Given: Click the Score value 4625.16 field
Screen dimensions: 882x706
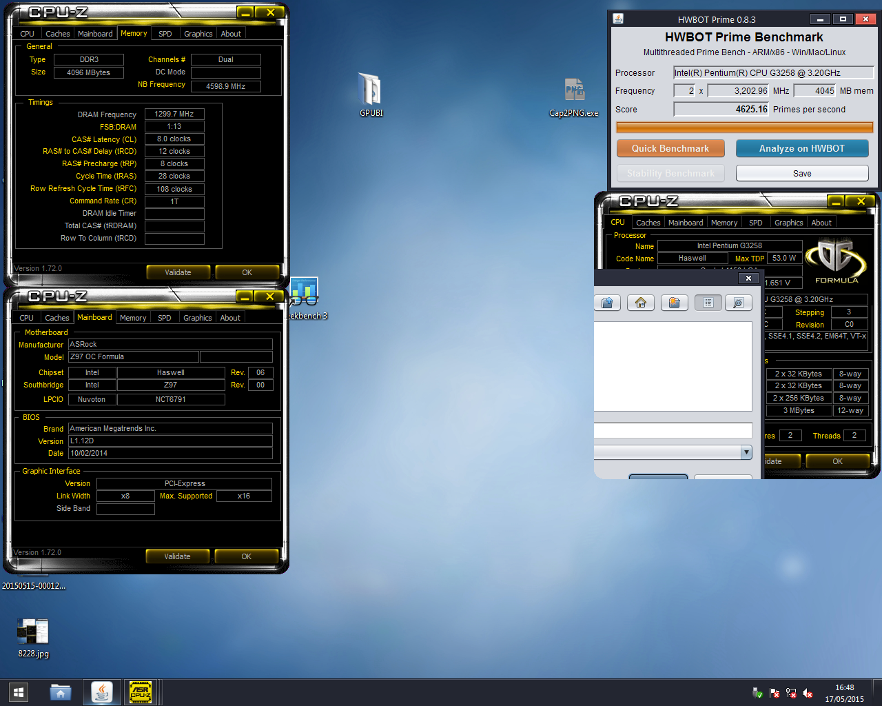Looking at the screenshot, I should click(721, 109).
